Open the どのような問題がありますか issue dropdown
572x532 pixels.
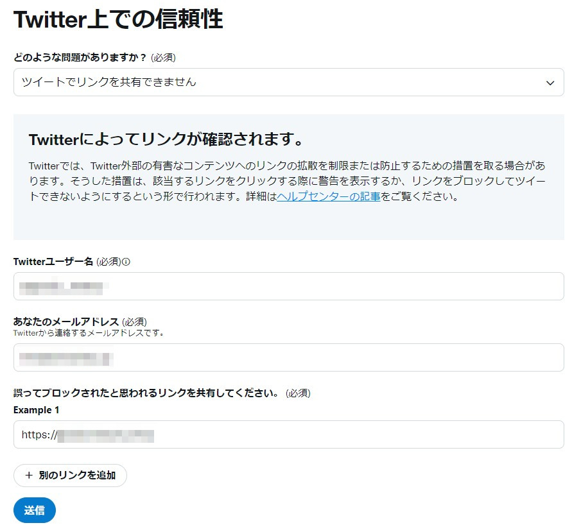288,82
